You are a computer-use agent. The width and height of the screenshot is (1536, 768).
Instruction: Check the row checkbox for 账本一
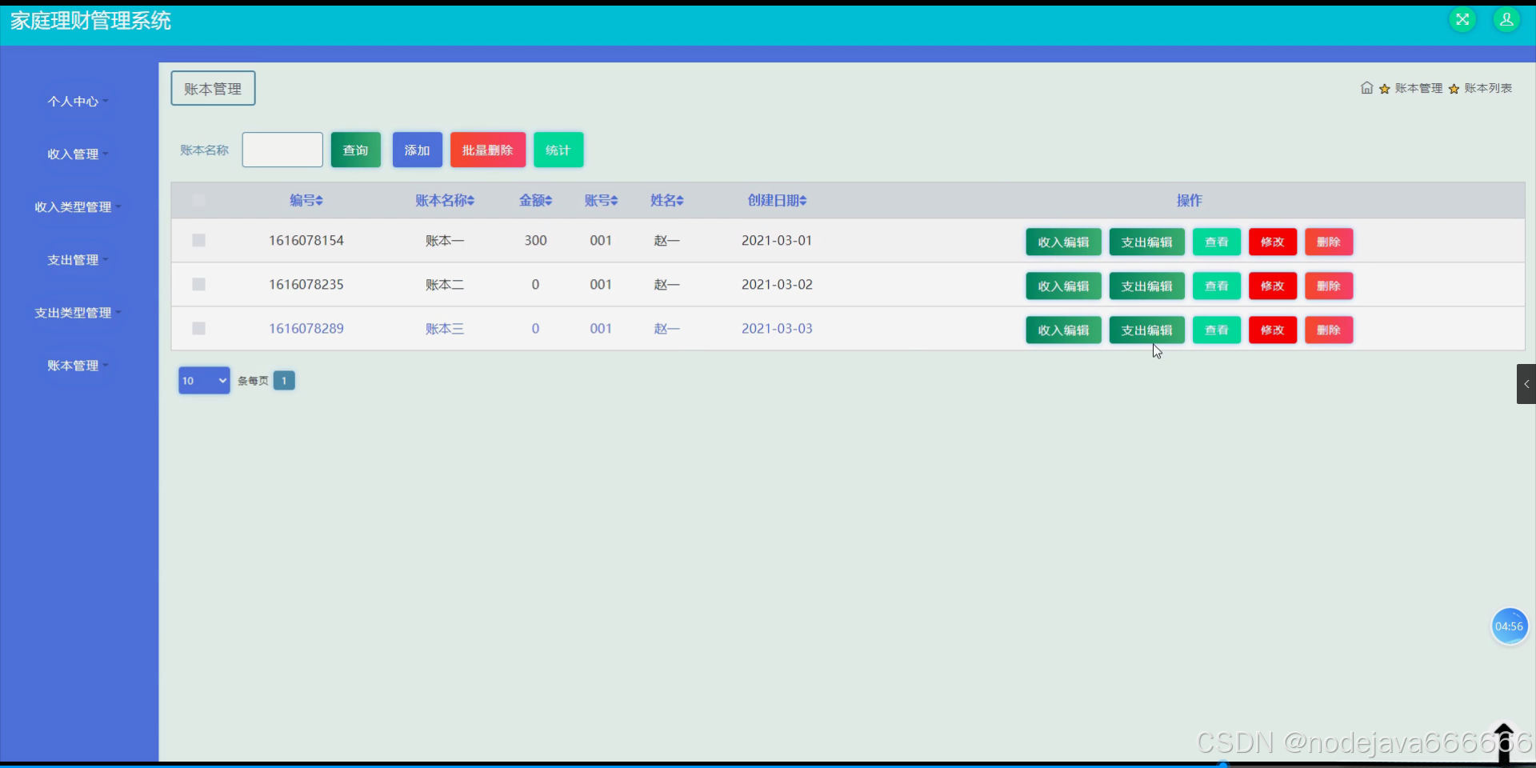199,240
